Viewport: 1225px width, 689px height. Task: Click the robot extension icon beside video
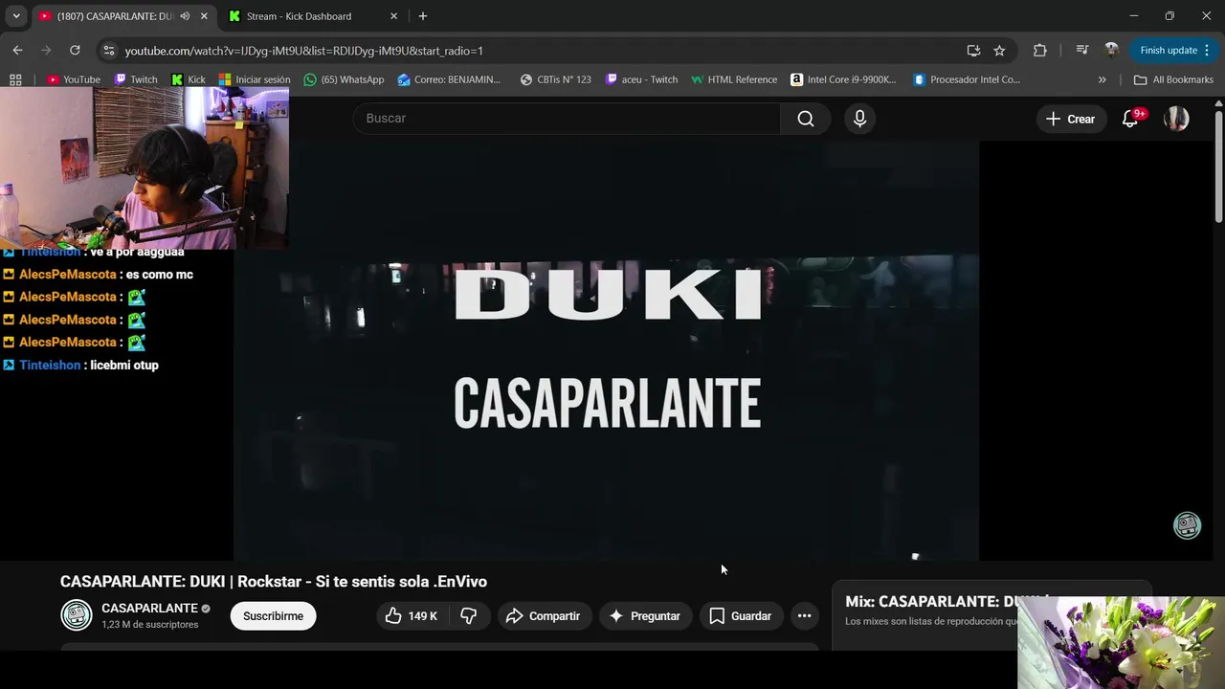(1187, 525)
